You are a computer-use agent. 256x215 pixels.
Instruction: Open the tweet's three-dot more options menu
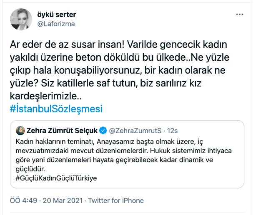(x=239, y=15)
